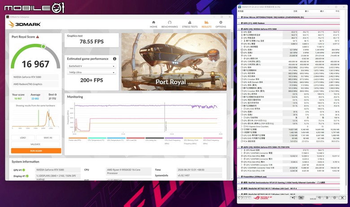Collapse the RTX 5080 ITE IT8915FN section
Image resolution: width=350 pixels, height=207 pixels.
[239, 147]
